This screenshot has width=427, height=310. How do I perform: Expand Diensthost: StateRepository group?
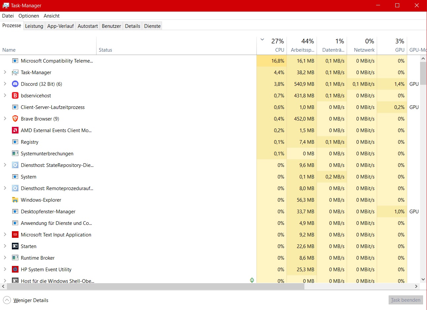click(5, 165)
